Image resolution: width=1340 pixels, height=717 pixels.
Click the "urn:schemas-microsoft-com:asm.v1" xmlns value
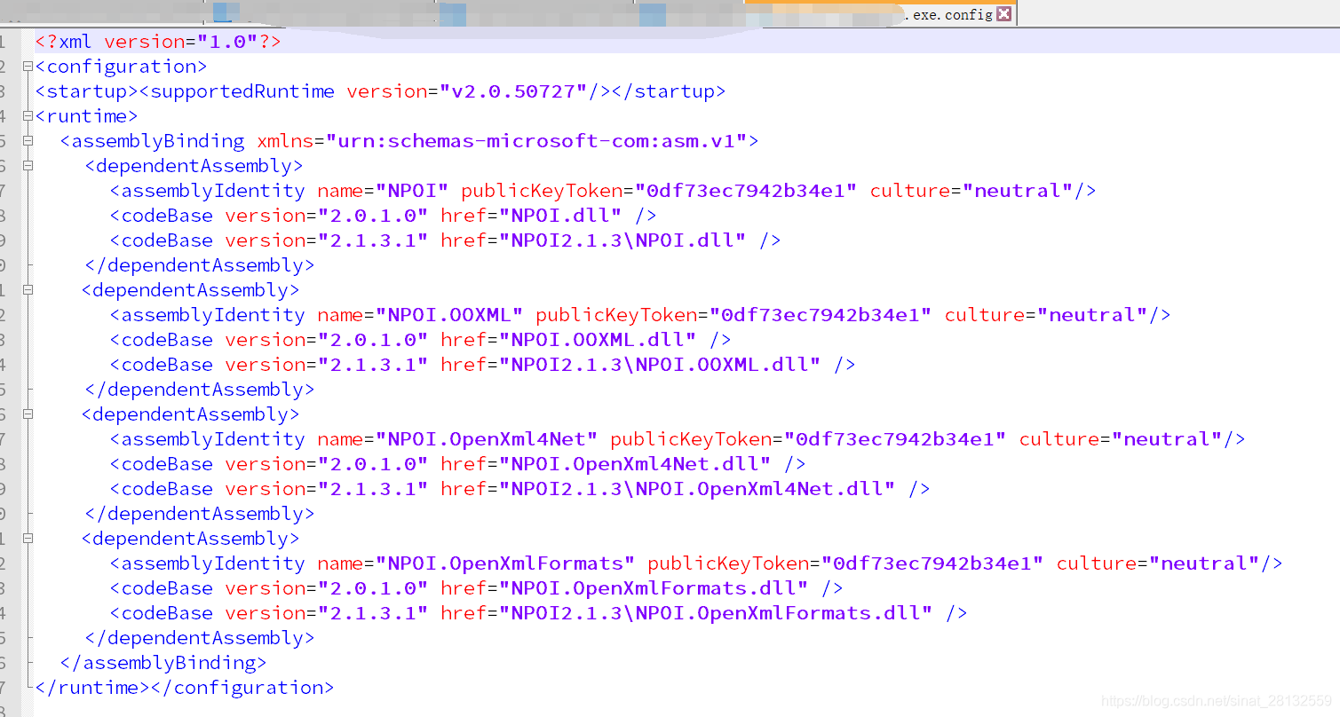pos(537,141)
